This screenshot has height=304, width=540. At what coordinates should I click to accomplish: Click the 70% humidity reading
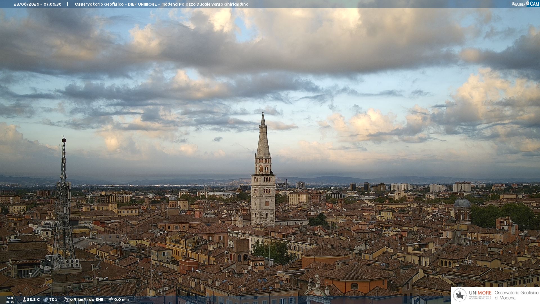tap(53, 299)
